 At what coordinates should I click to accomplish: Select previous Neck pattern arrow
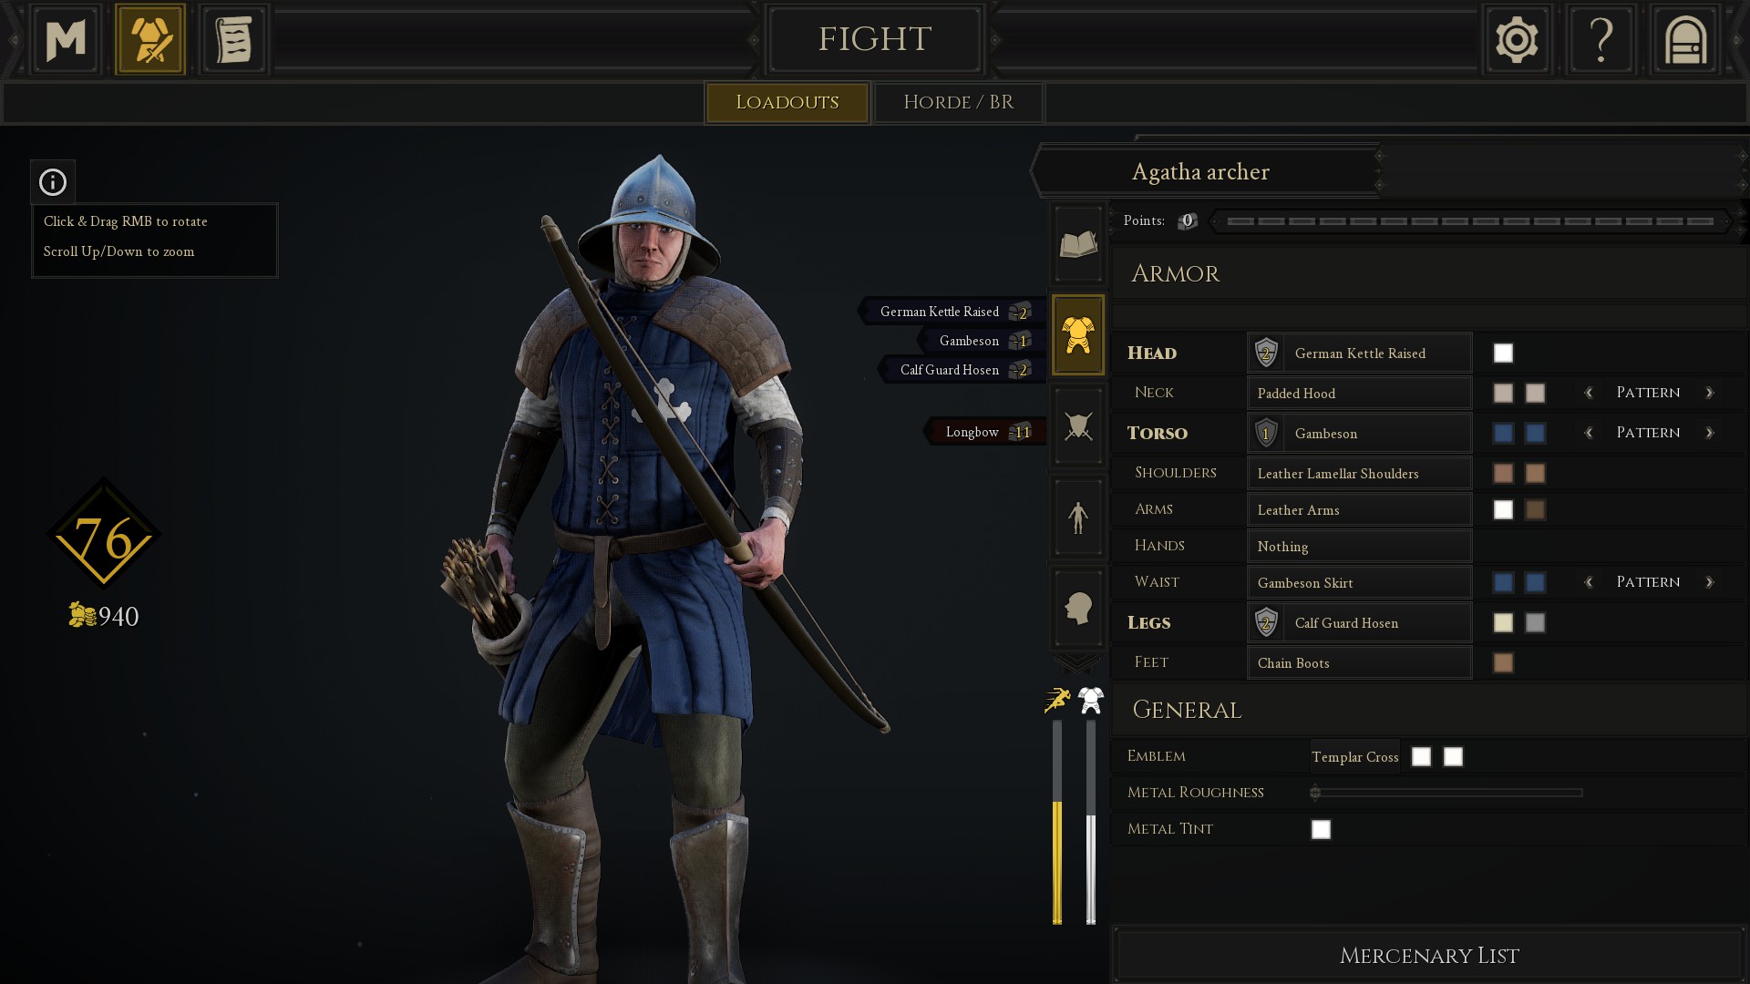(x=1589, y=393)
